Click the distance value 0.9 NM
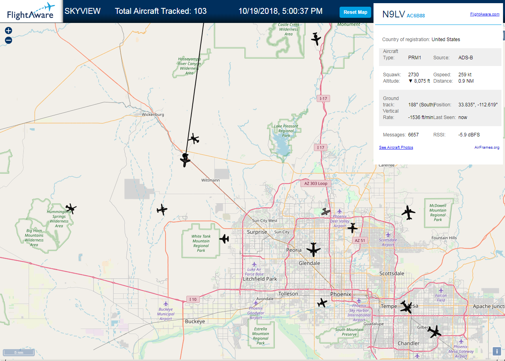This screenshot has width=505, height=361. click(466, 81)
